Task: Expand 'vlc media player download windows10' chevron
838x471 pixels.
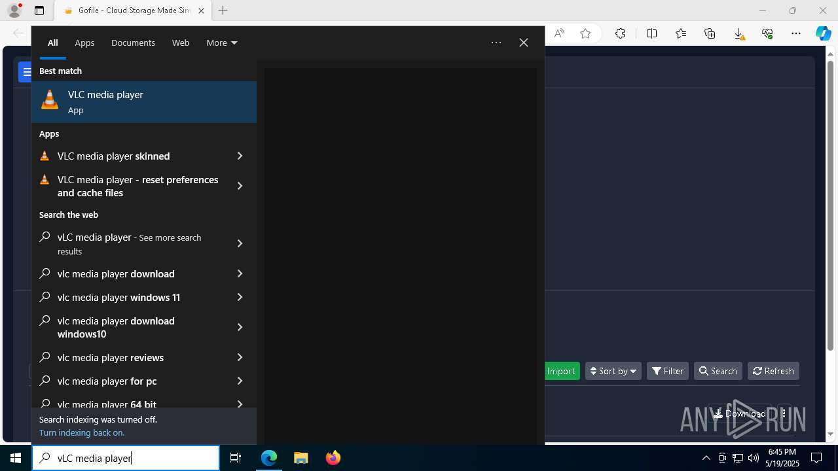Action: (x=240, y=327)
